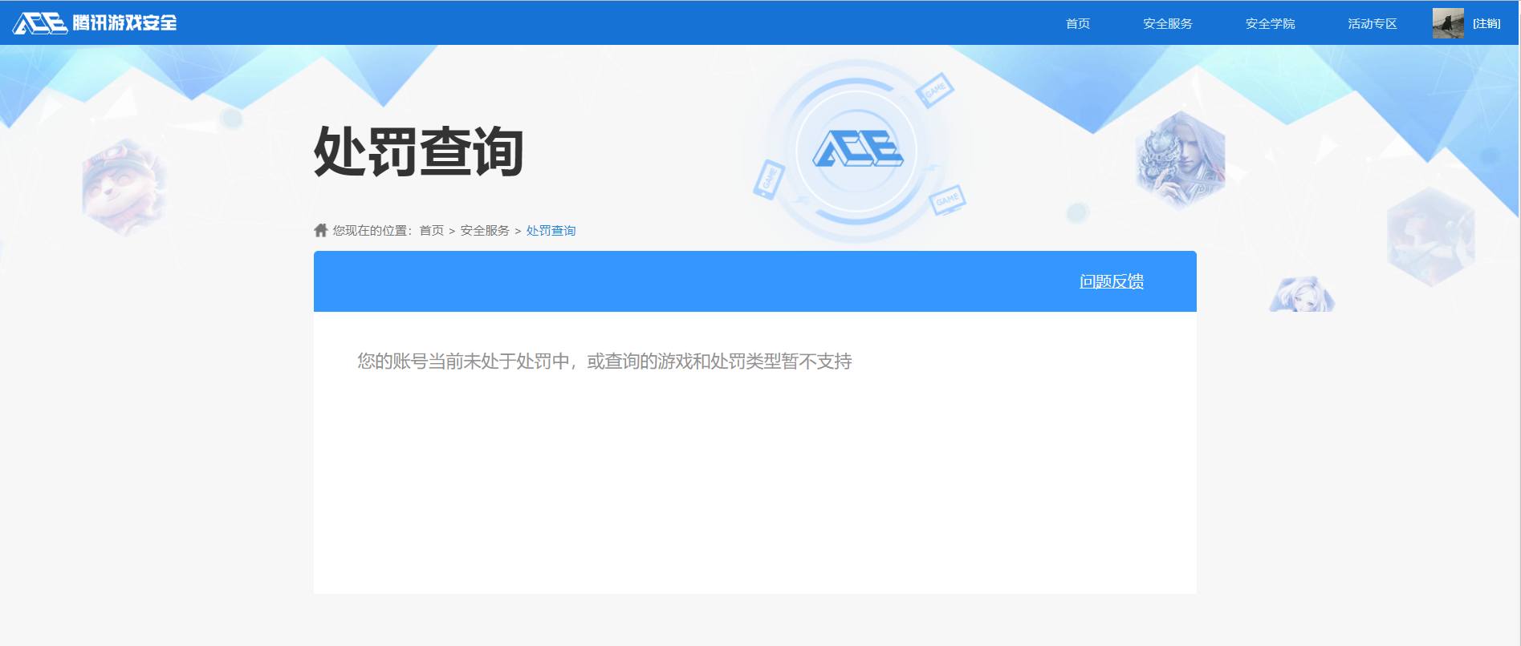This screenshot has height=646, width=1521.
Task: Click the ACE Tencent Game Security logo
Action: click(x=95, y=23)
